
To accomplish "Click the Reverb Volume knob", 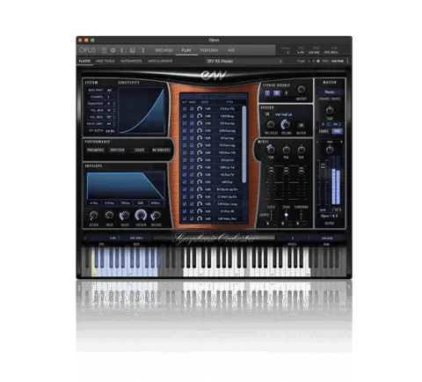I will [x=286, y=125].
